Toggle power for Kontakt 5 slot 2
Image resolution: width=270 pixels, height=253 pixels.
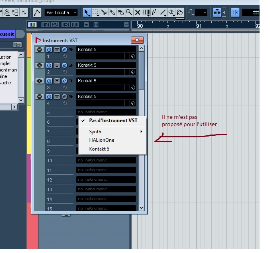coord(49,65)
